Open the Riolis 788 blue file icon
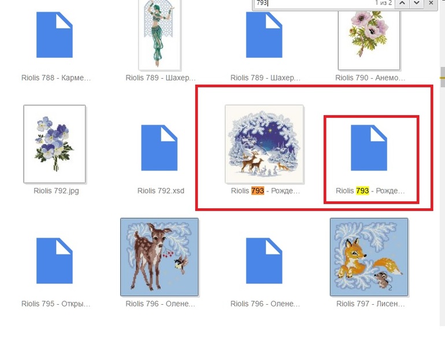 pyautogui.click(x=54, y=35)
